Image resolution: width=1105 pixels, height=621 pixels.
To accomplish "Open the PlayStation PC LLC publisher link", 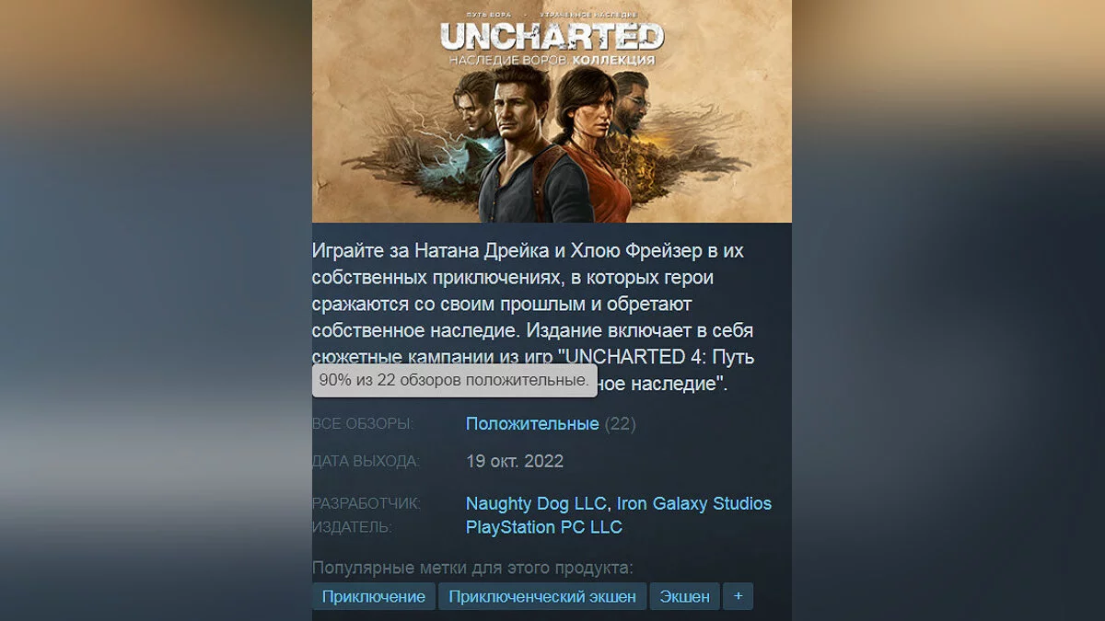I will [x=544, y=527].
